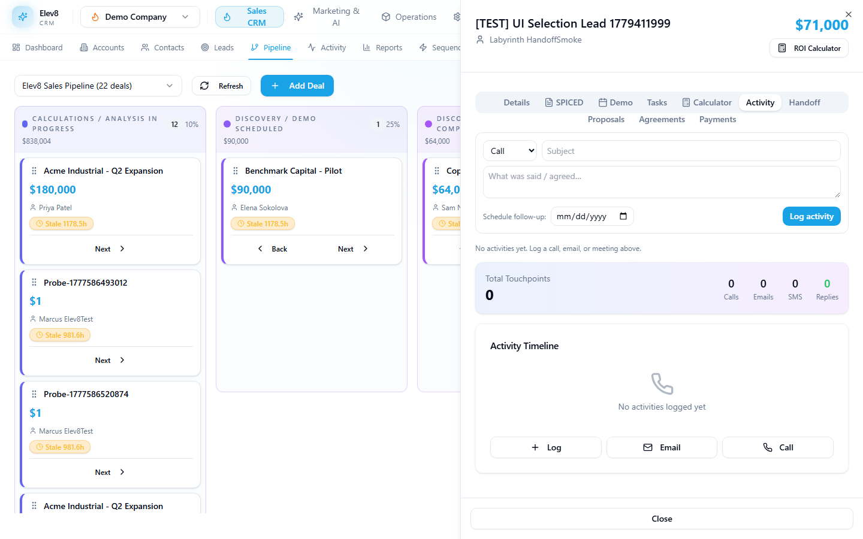Click the drag handle on Probe-1777586520874 card
This screenshot has width=863, height=539.
pos(34,394)
